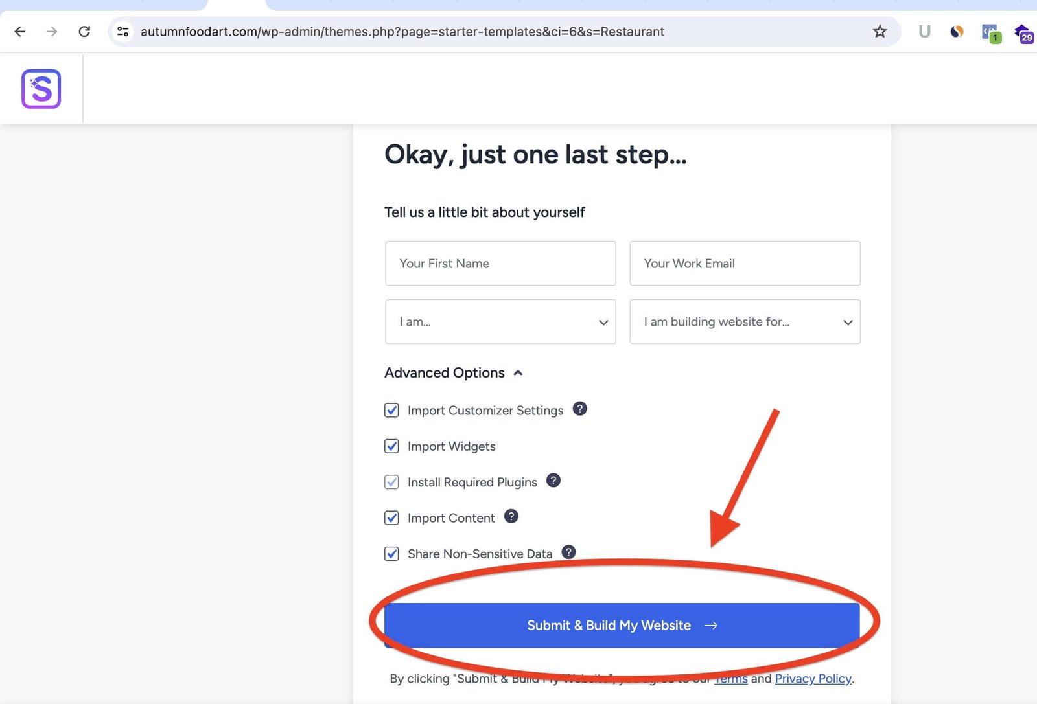Reload the page with refresh icon

[84, 31]
